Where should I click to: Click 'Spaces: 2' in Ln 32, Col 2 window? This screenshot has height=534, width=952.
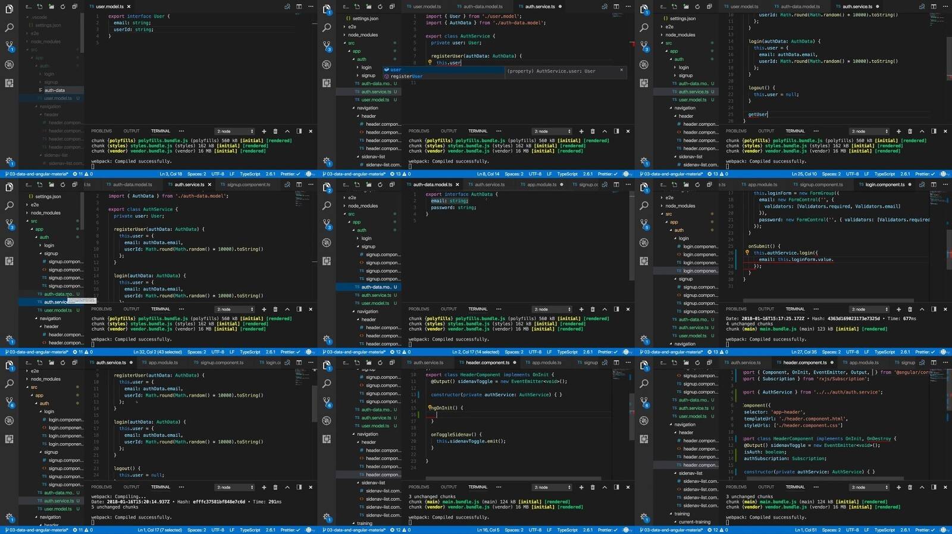(196, 352)
